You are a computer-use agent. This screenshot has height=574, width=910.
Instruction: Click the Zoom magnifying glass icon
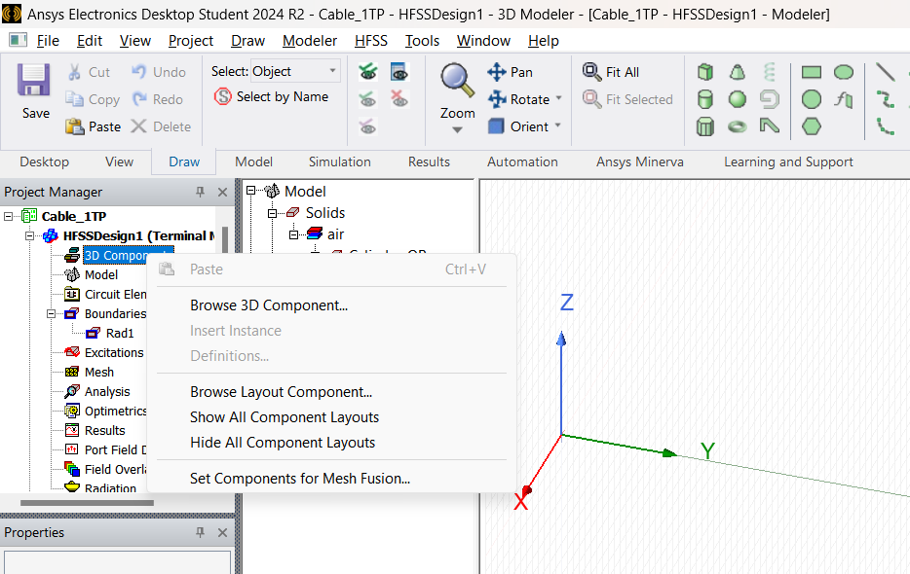457,80
